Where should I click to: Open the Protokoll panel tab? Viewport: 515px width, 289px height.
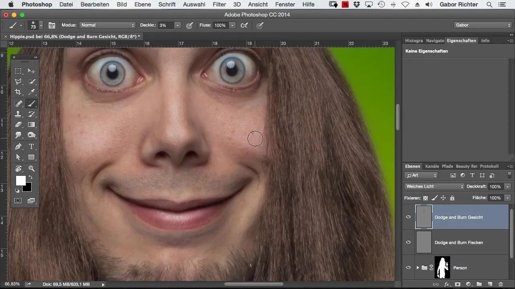pyautogui.click(x=489, y=166)
